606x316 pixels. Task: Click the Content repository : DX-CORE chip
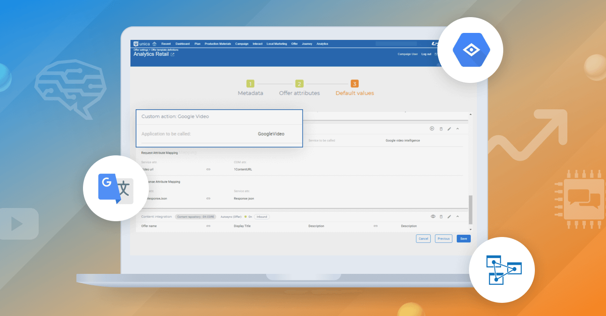pyautogui.click(x=195, y=217)
